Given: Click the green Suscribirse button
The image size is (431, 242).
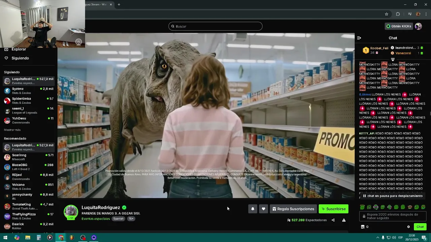Looking at the screenshot, I should [x=333, y=209].
